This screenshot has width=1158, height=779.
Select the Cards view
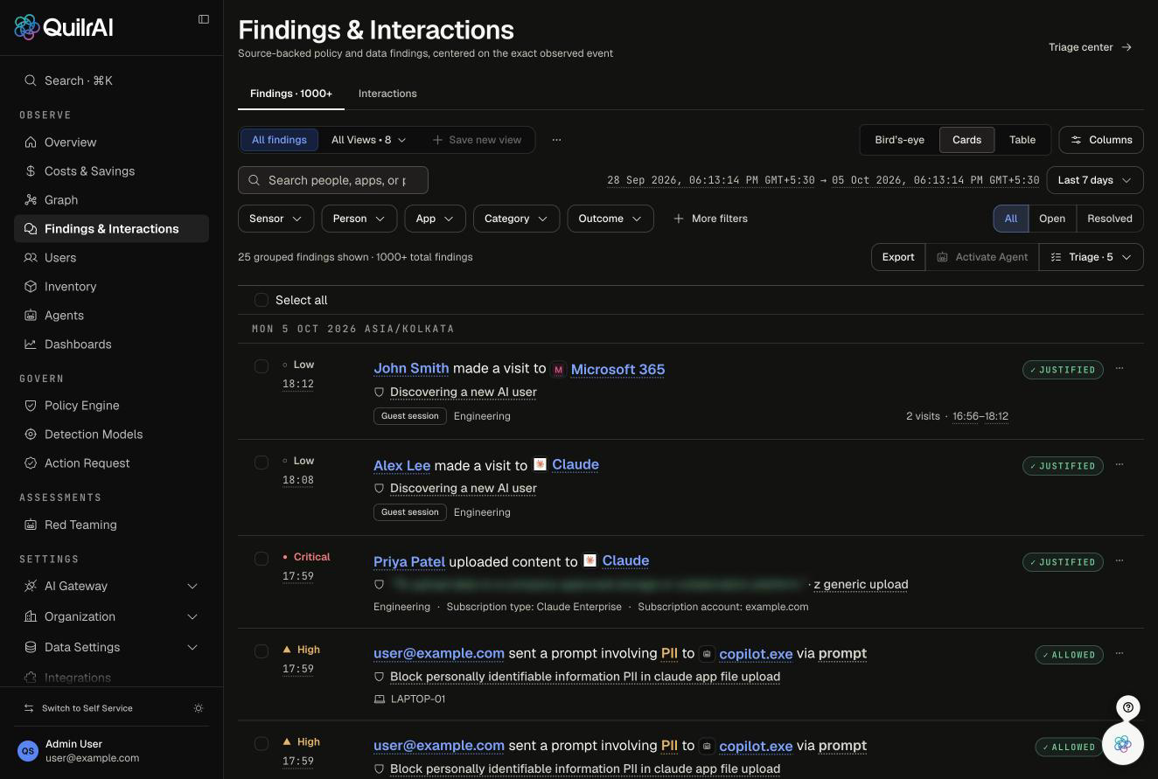point(966,140)
